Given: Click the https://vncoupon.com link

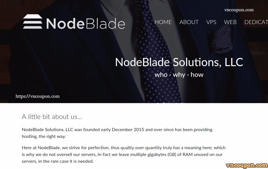Looking at the screenshot, I should 37,96.
